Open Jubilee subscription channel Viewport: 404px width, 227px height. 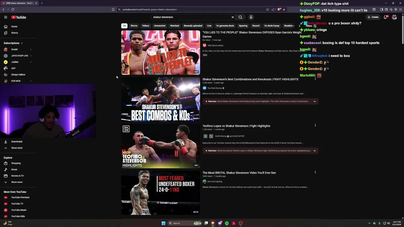[x=15, y=62]
